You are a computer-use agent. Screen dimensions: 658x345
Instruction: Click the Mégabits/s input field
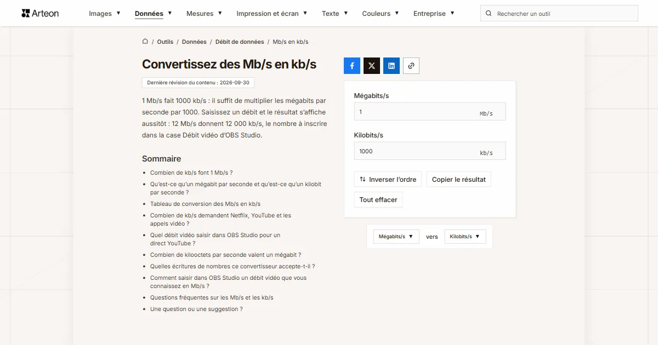coord(430,112)
